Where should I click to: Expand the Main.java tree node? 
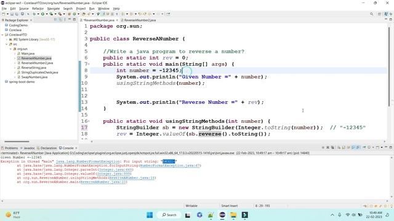point(15,53)
